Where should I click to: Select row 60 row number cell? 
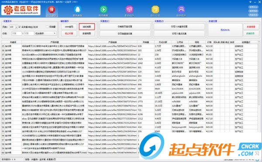pyautogui.click(x=3, y=153)
